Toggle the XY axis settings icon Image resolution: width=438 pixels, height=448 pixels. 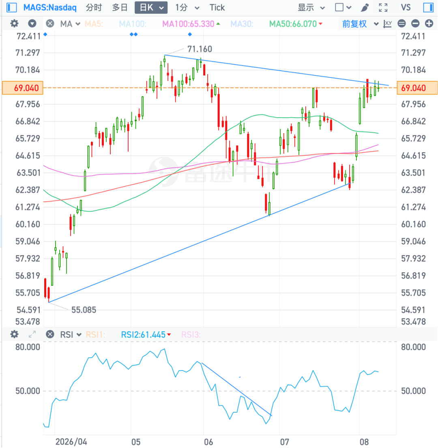pyautogui.click(x=387, y=24)
